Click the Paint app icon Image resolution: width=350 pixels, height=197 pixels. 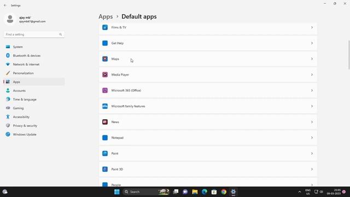tap(105, 153)
